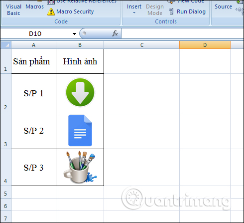Screen dimensions: 244x223
Task: Click the insert function fx icon
Action: (115, 33)
